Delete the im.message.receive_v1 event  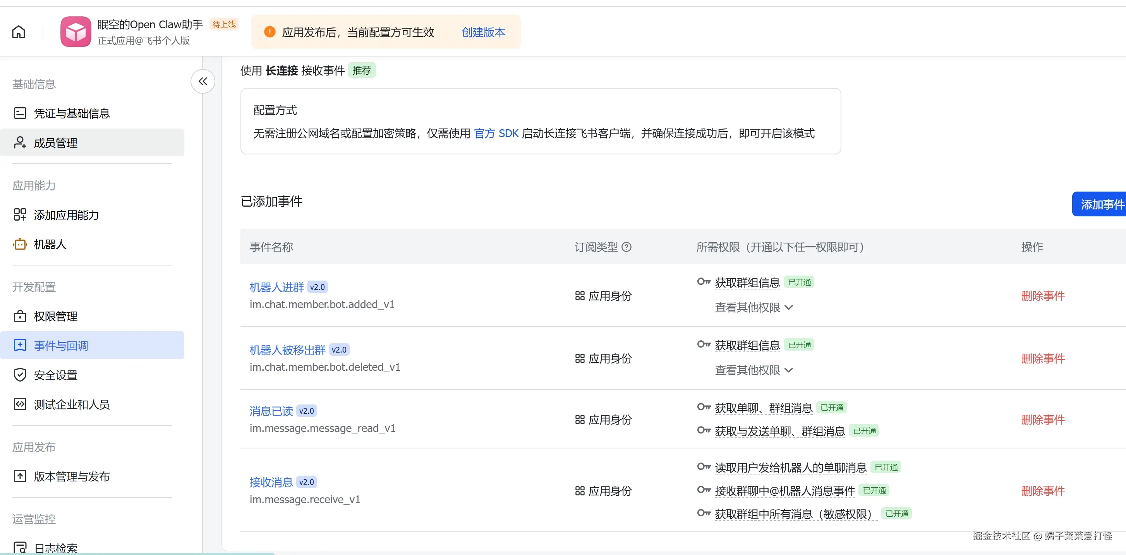point(1042,491)
